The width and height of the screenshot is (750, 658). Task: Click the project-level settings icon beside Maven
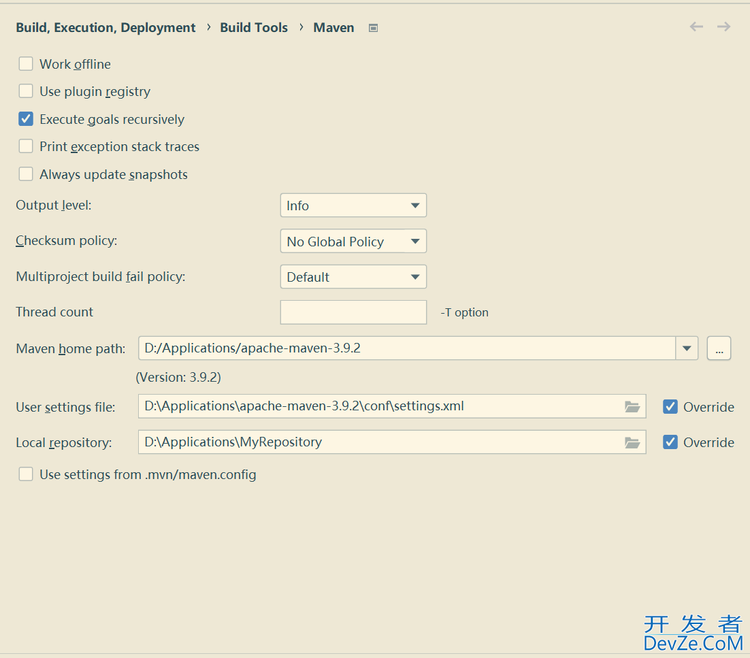(374, 28)
